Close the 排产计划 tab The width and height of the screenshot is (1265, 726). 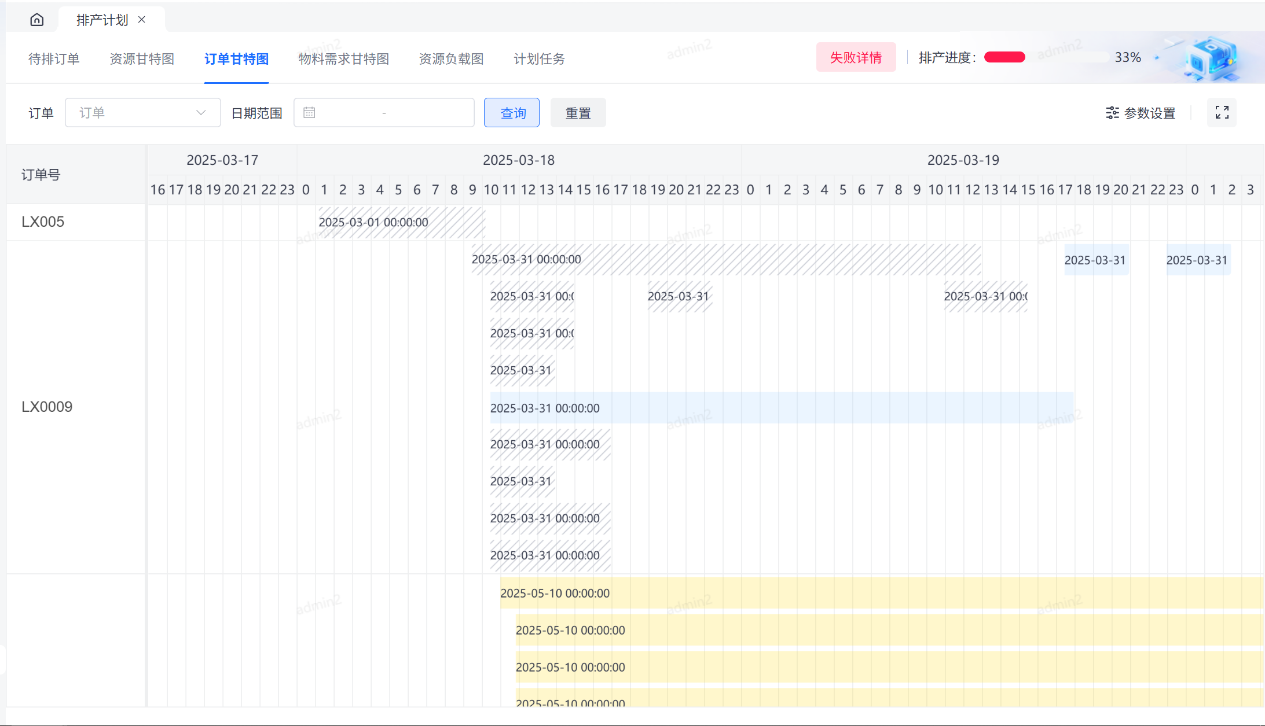tap(142, 20)
